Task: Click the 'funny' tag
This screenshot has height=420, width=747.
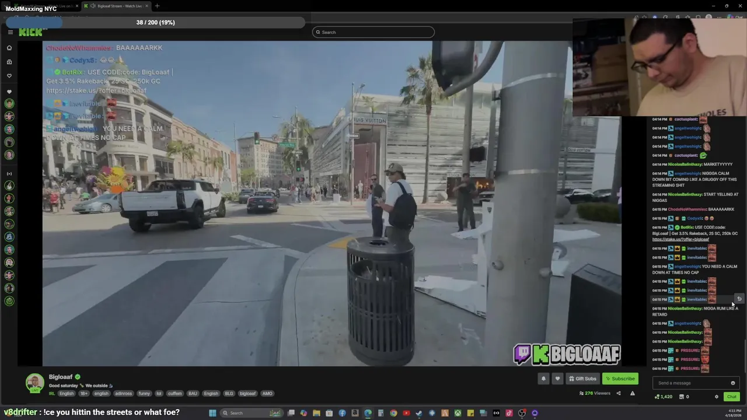Action: (144, 393)
